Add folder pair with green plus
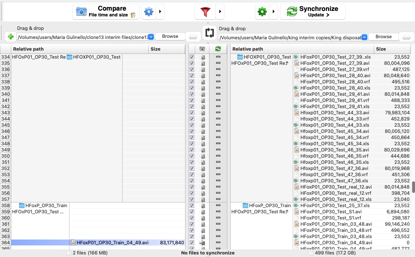The width and height of the screenshot is (415, 257). [x=11, y=37]
